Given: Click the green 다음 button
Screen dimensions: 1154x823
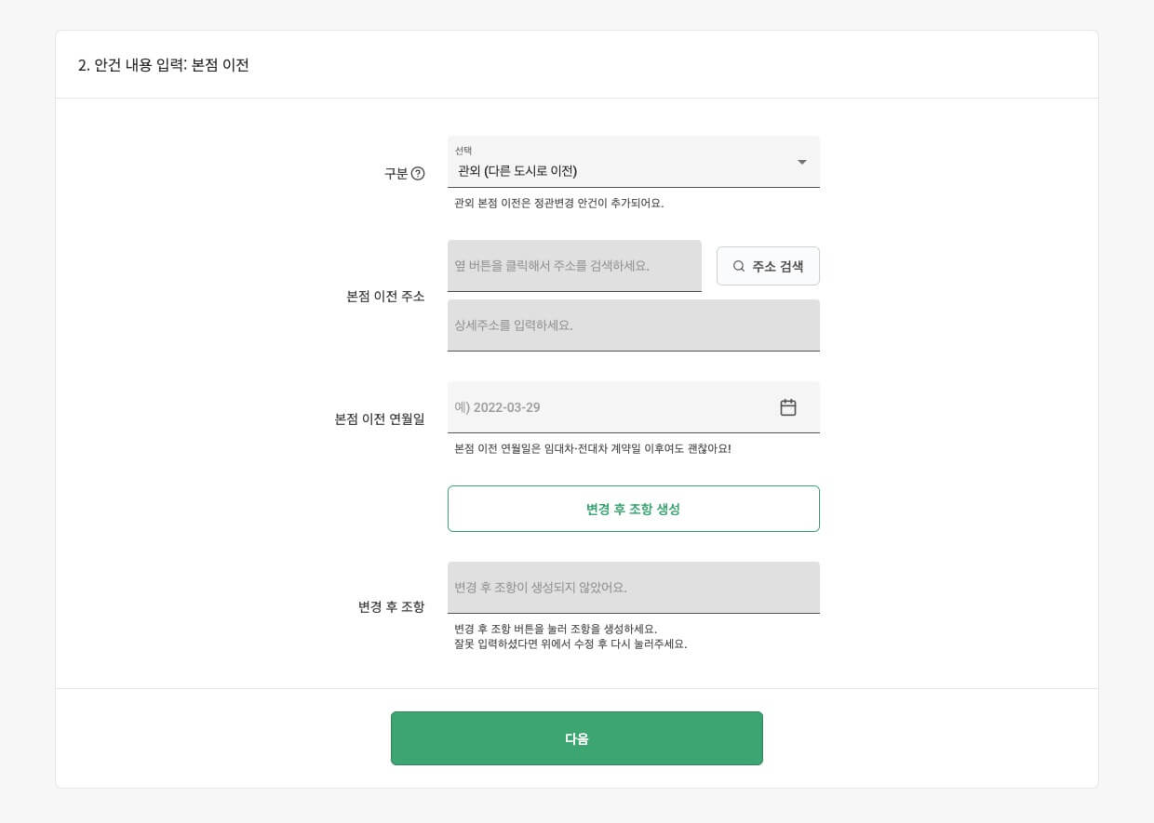Looking at the screenshot, I should point(577,737).
